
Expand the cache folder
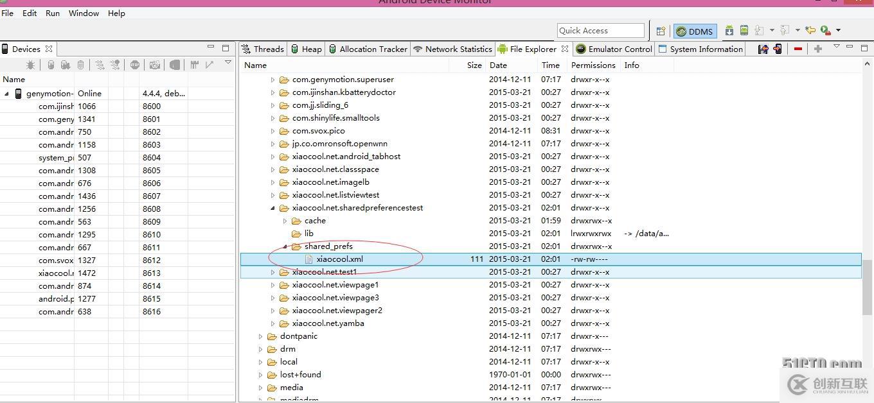pyautogui.click(x=285, y=221)
